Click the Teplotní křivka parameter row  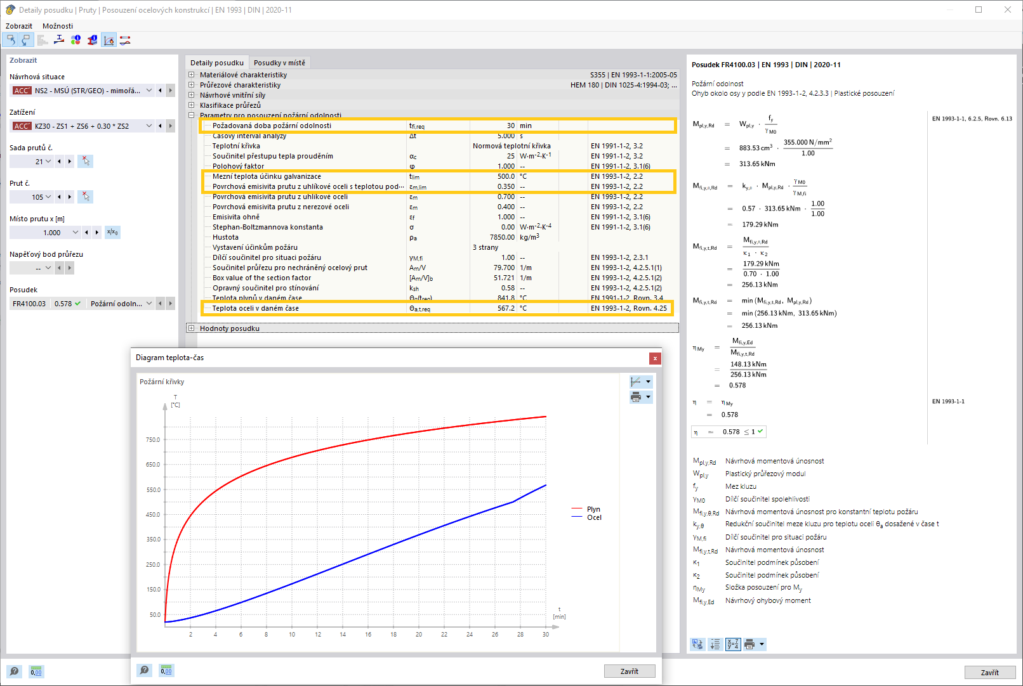(x=439, y=146)
